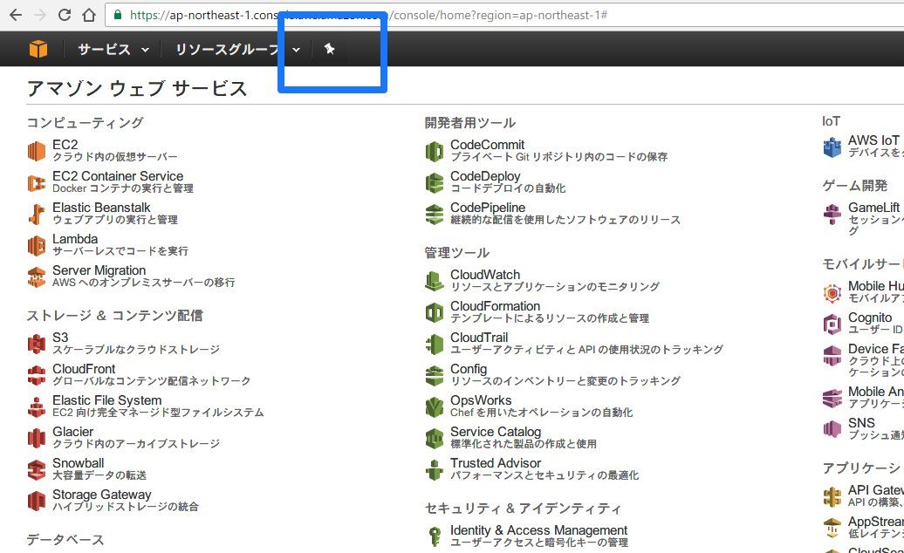Open the Cognito icon
The width and height of the screenshot is (904, 553).
point(832,324)
